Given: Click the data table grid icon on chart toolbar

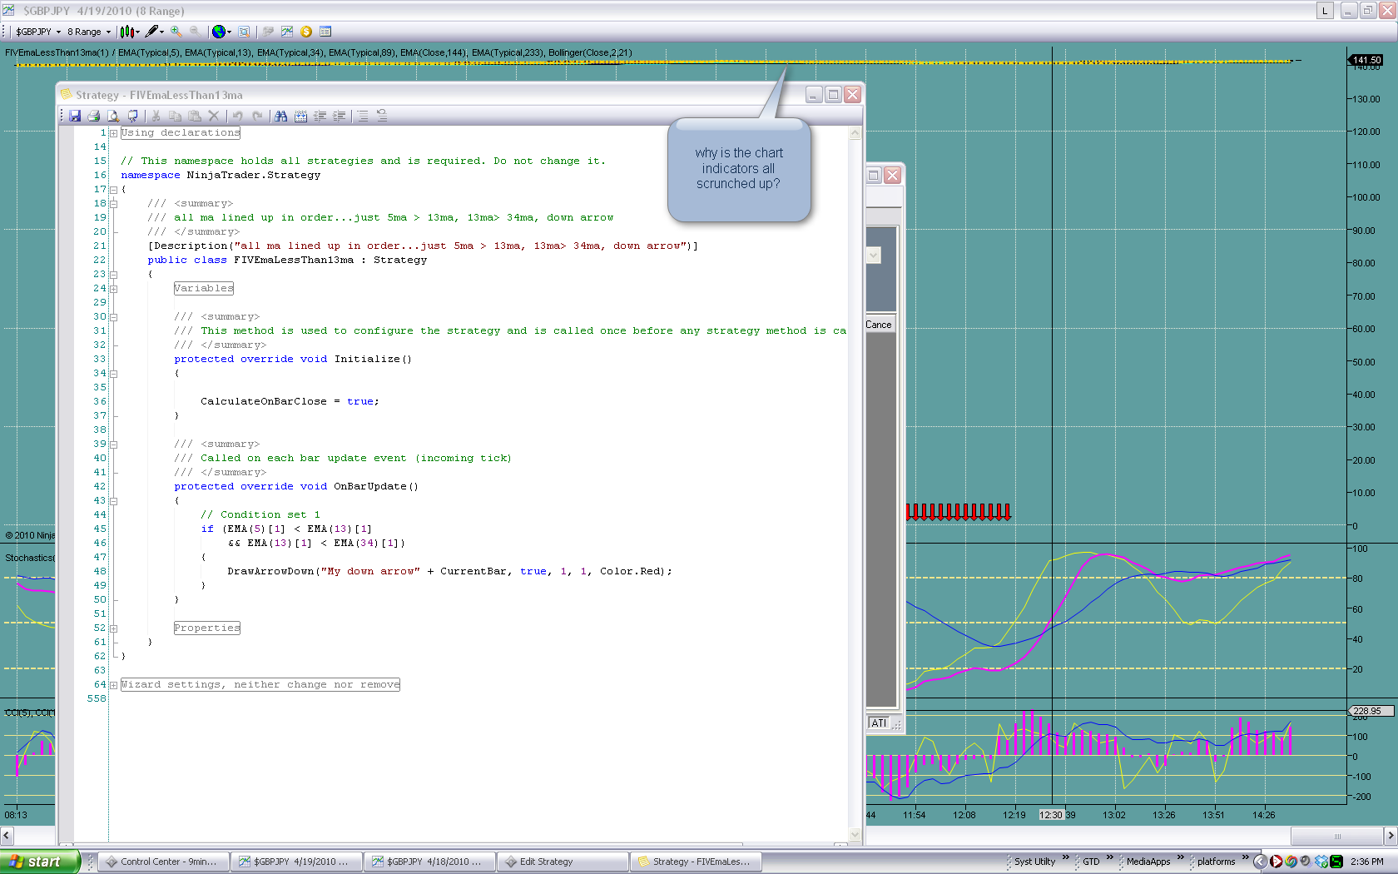Looking at the screenshot, I should click(325, 32).
